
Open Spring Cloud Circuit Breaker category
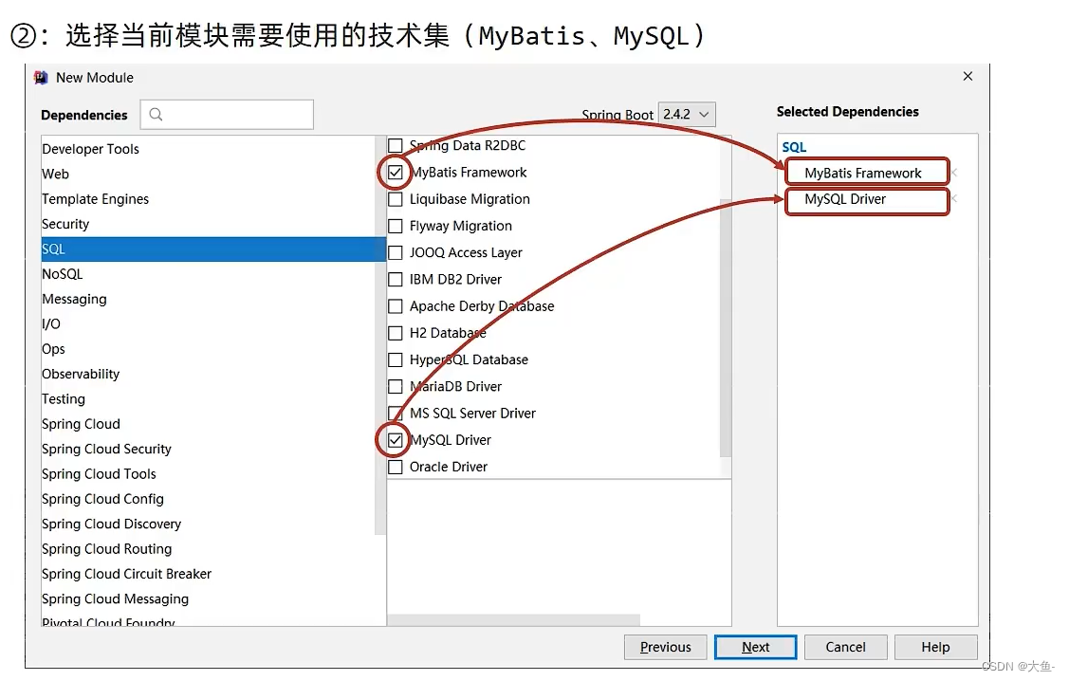click(x=208, y=574)
